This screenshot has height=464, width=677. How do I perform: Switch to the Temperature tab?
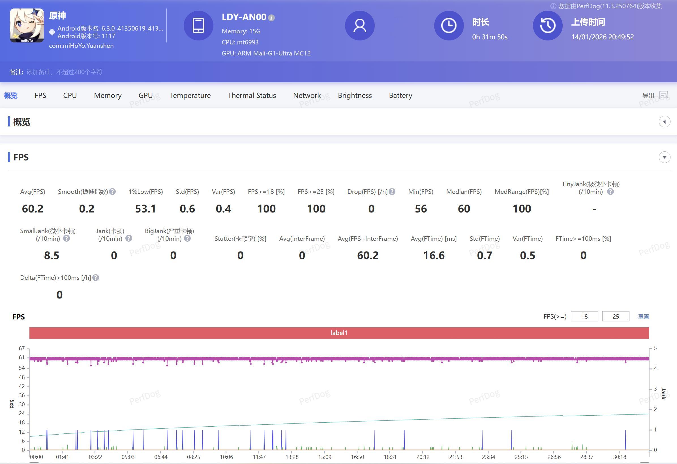coord(190,96)
